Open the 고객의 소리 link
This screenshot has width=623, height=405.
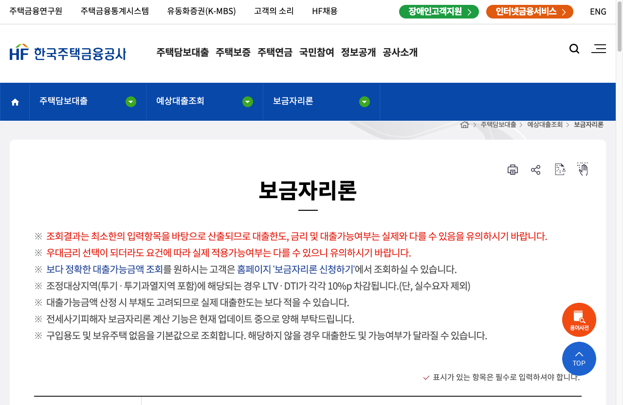(x=274, y=11)
